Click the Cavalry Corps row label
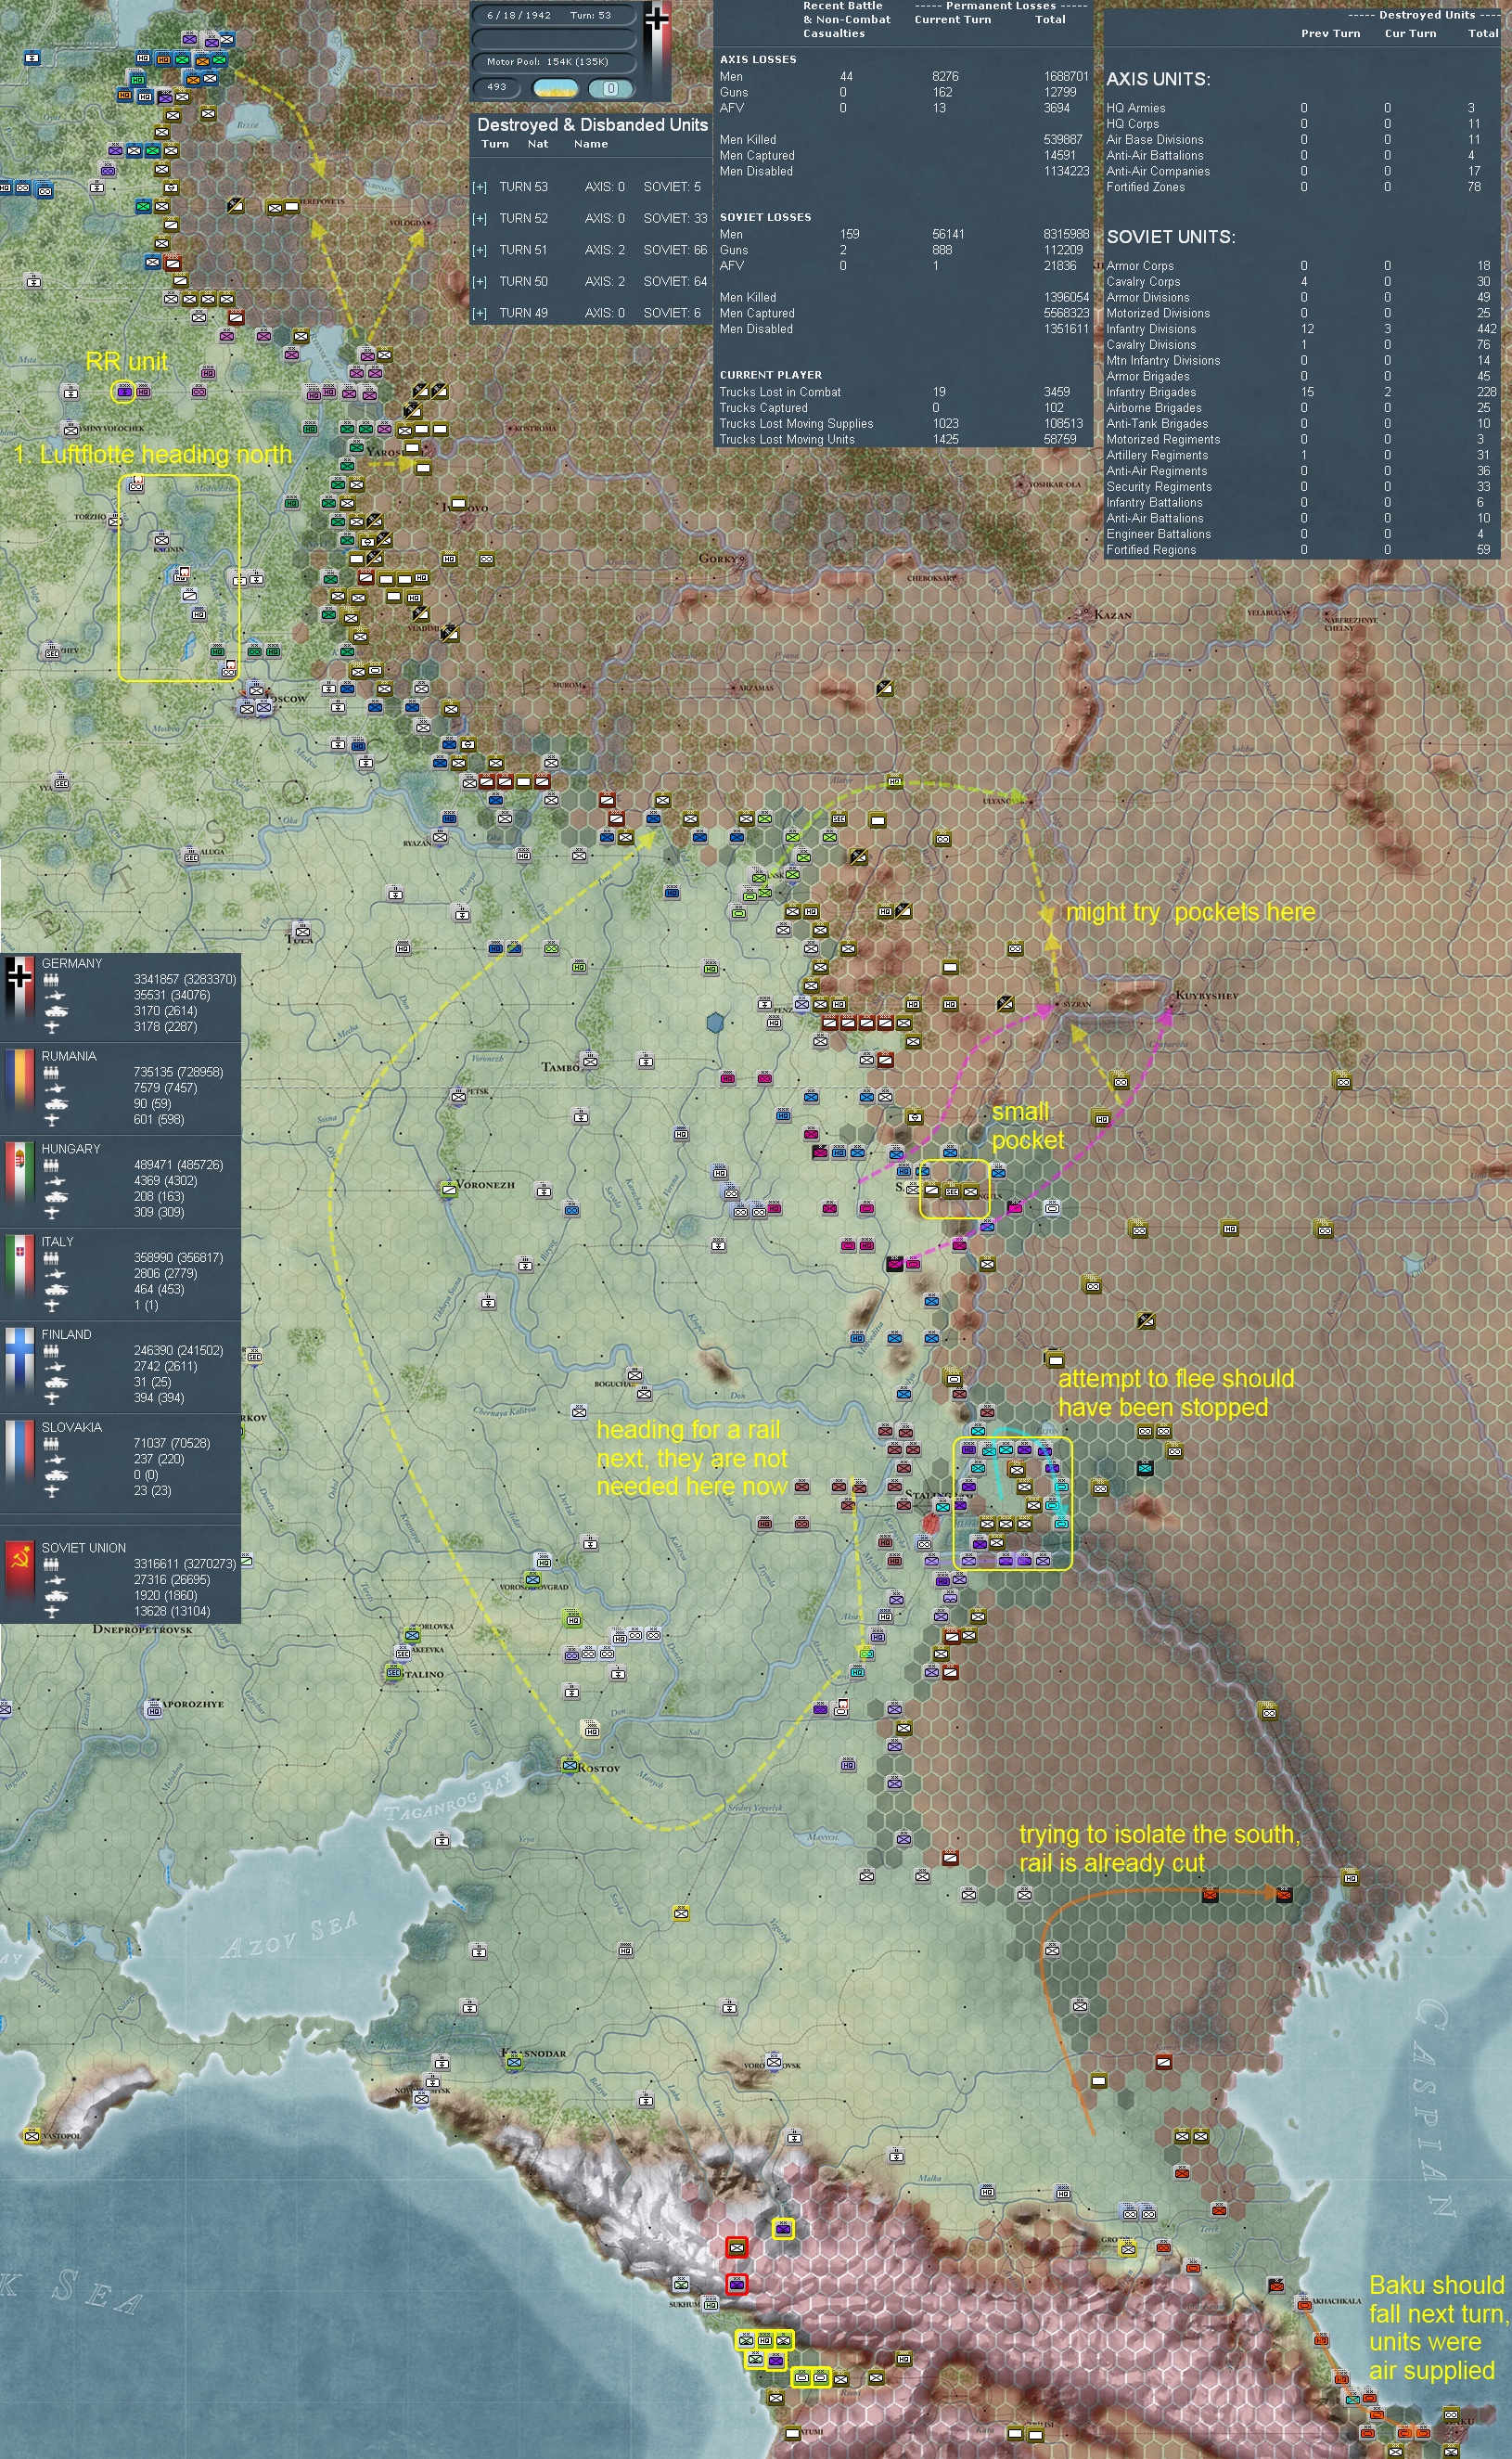 [x=1143, y=282]
